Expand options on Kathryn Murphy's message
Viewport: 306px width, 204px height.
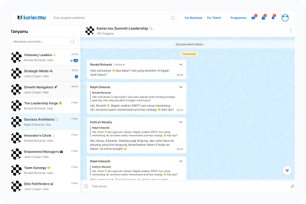tap(181, 122)
